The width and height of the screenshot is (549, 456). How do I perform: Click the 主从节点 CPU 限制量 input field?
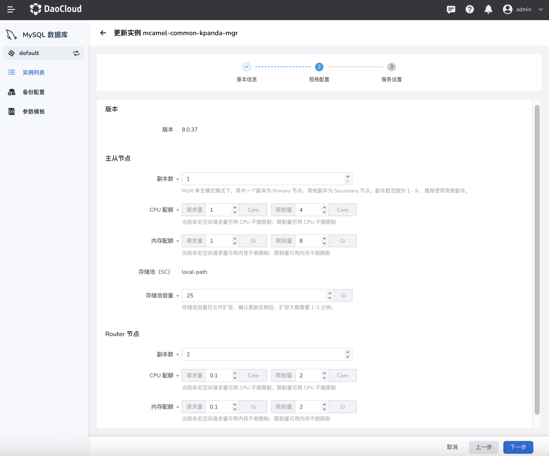[307, 210]
